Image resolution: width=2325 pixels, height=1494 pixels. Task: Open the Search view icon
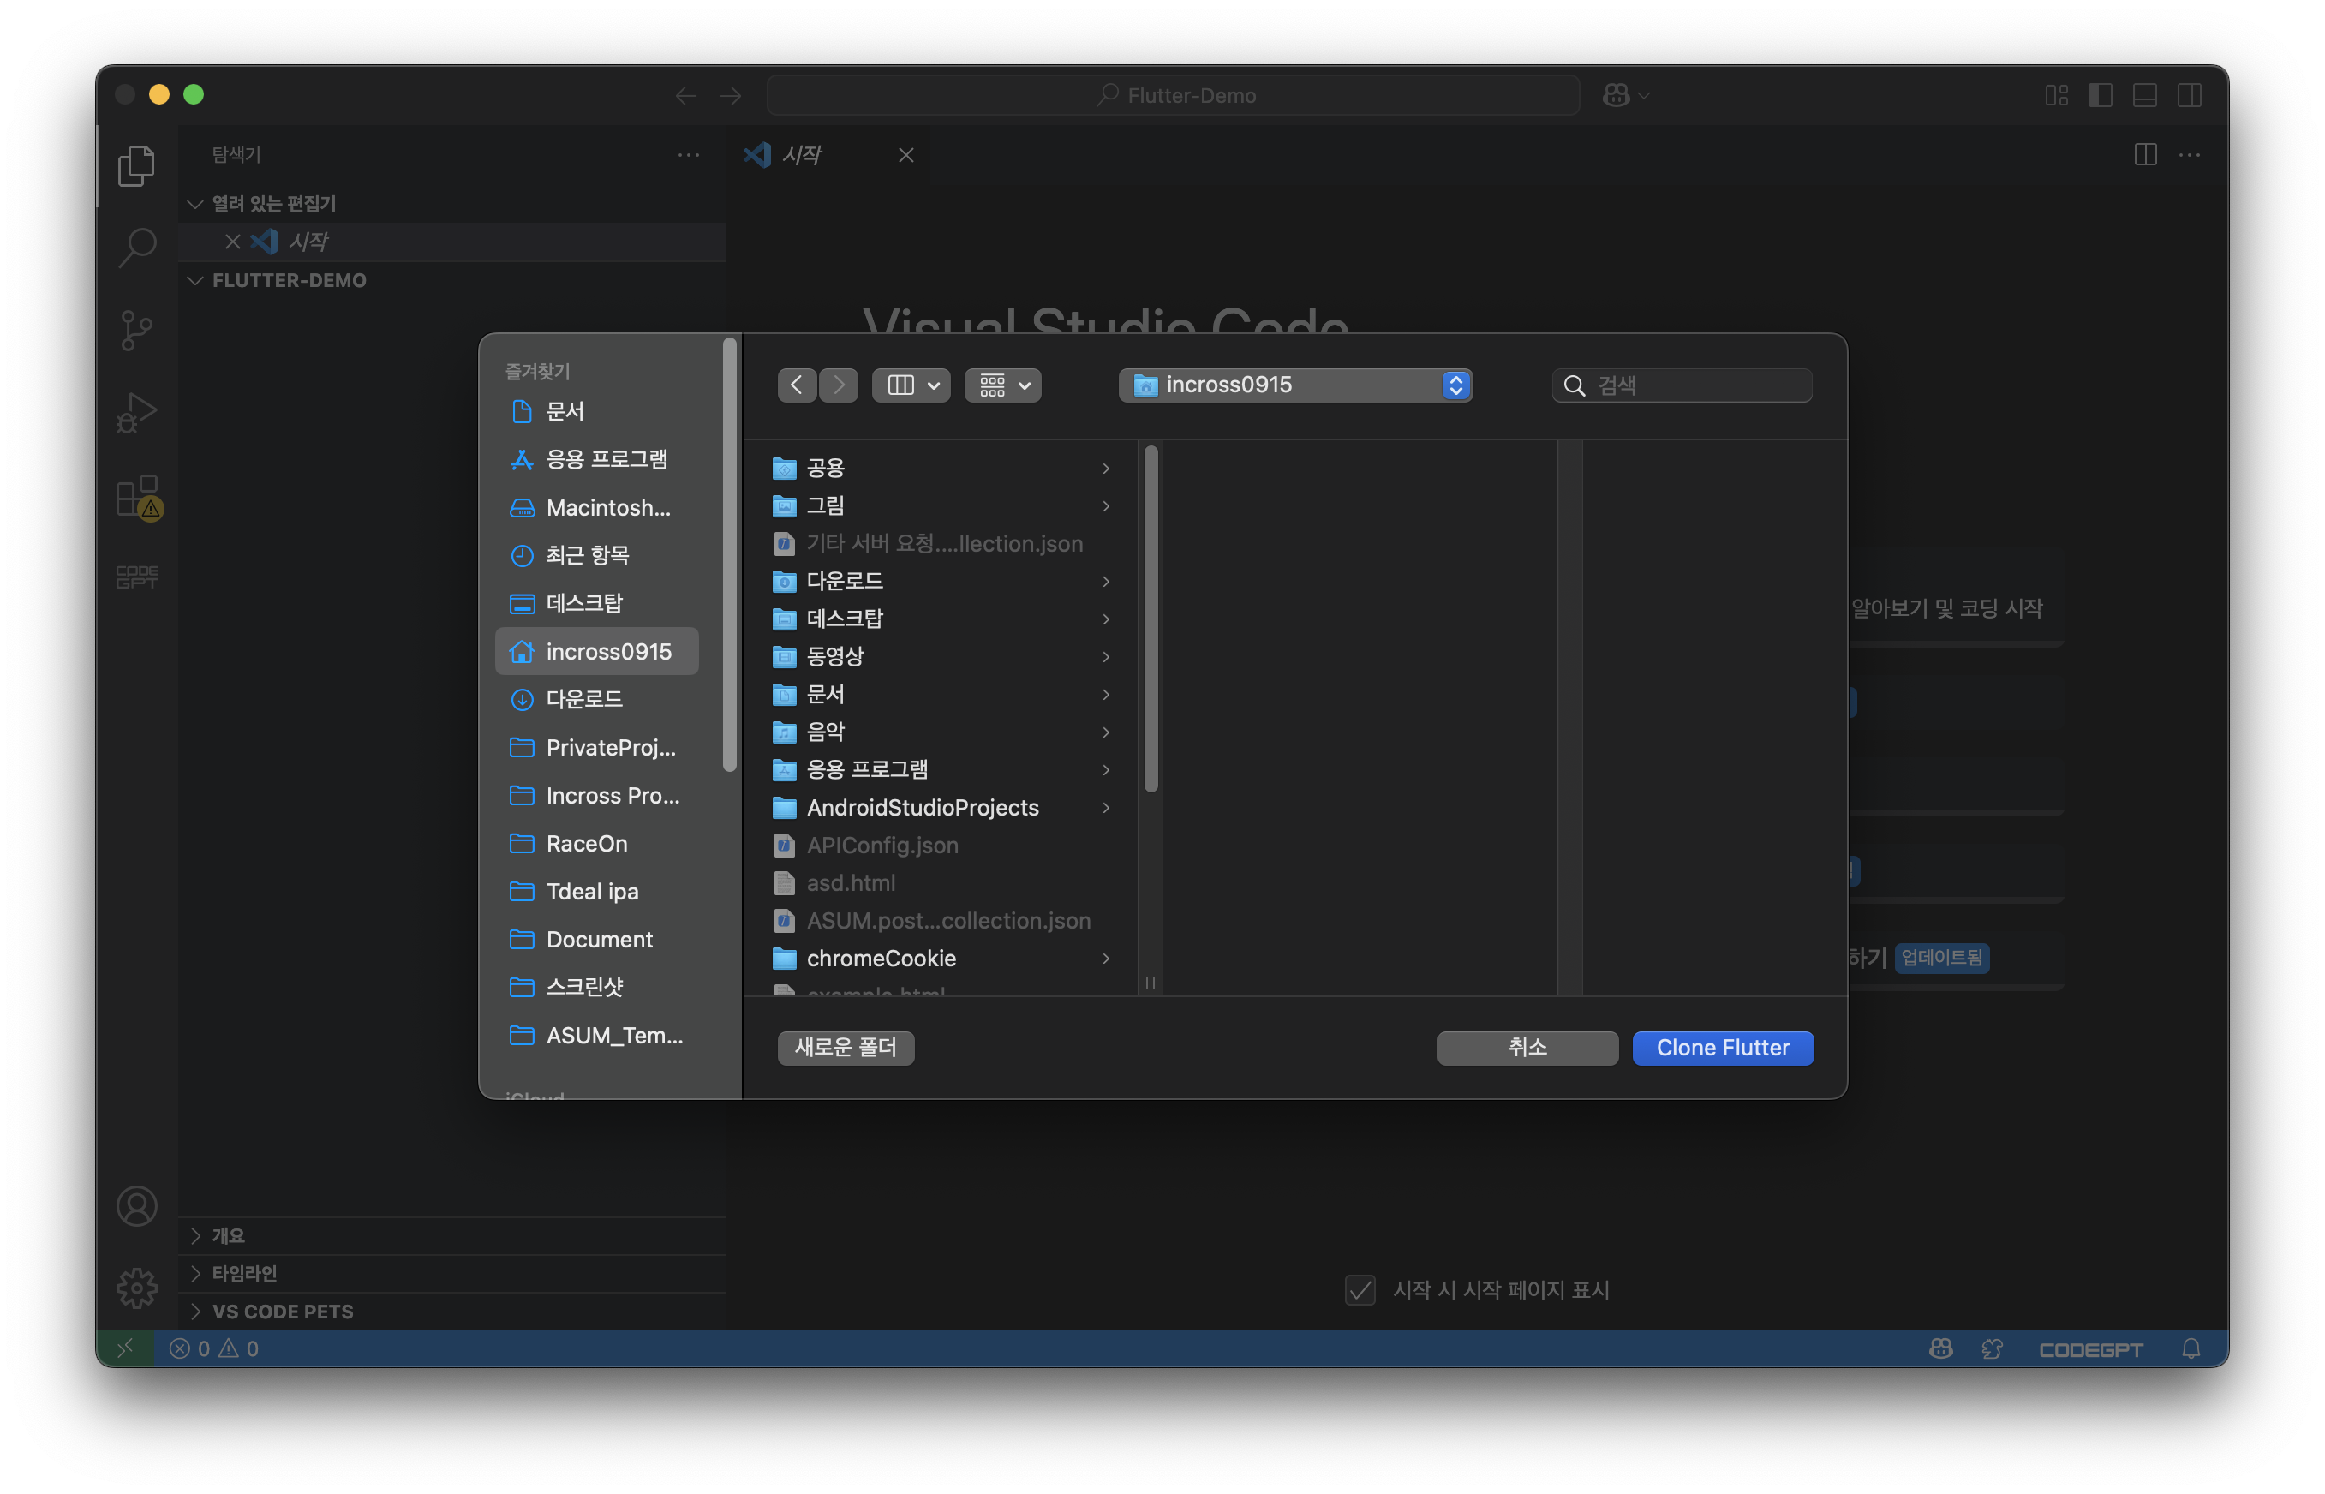136,248
